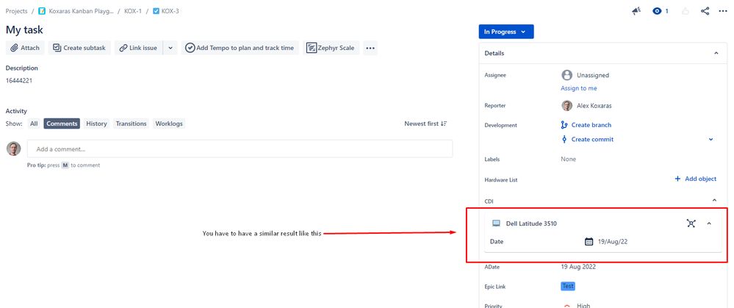Show All activity

pyautogui.click(x=34, y=123)
